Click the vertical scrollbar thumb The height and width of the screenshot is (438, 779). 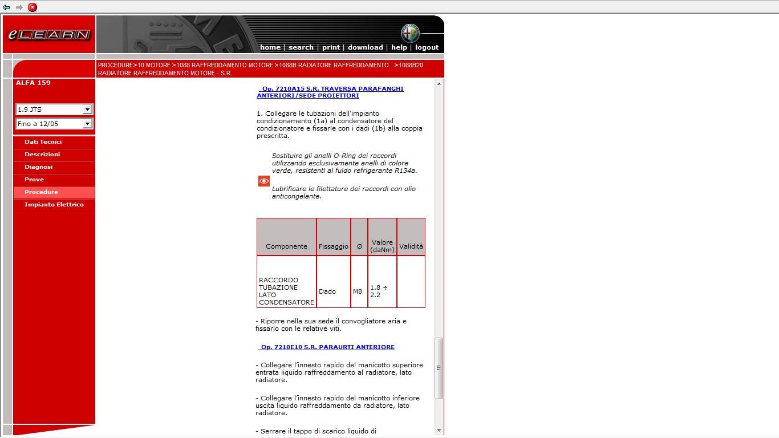click(439, 368)
